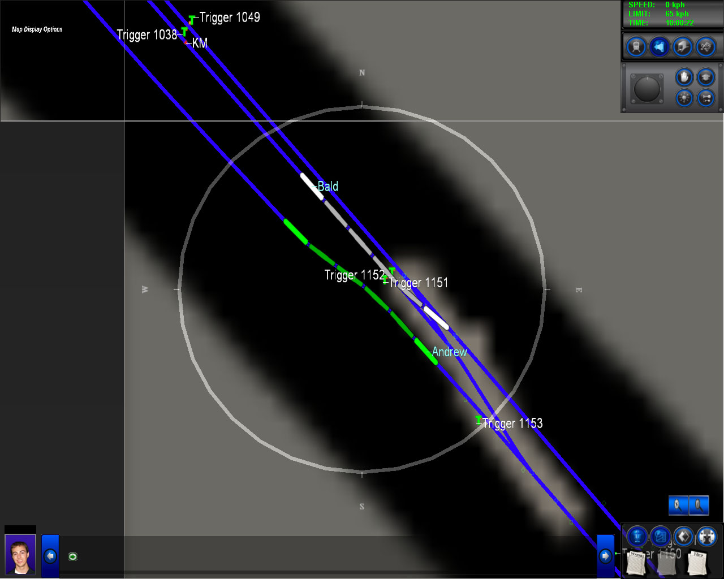Turn the round throttle dial

(x=647, y=89)
